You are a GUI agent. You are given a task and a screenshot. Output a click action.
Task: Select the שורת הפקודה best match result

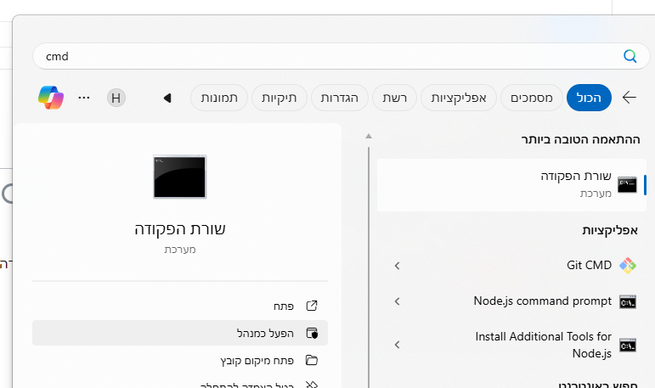pos(511,184)
